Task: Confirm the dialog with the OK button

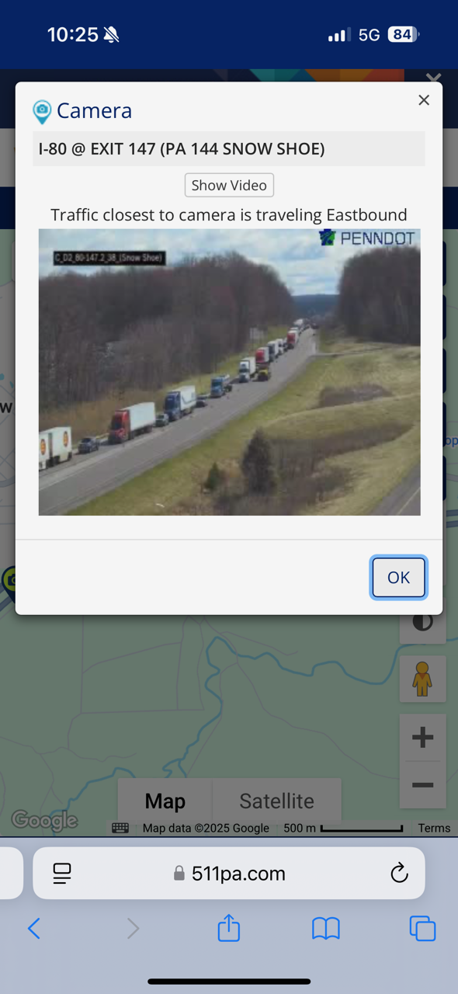Action: click(398, 577)
